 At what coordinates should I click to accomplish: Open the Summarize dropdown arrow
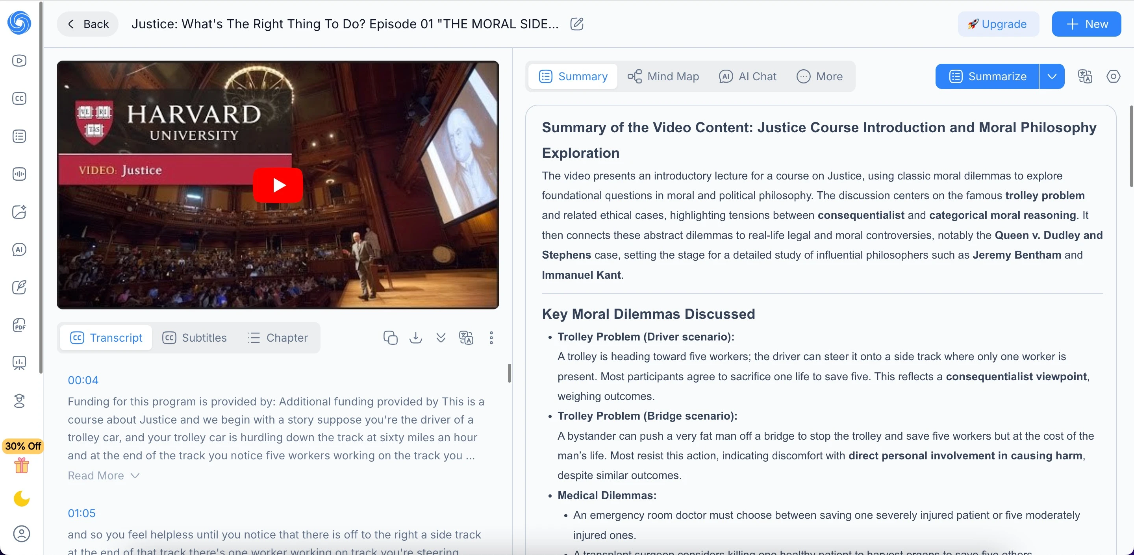[1052, 76]
